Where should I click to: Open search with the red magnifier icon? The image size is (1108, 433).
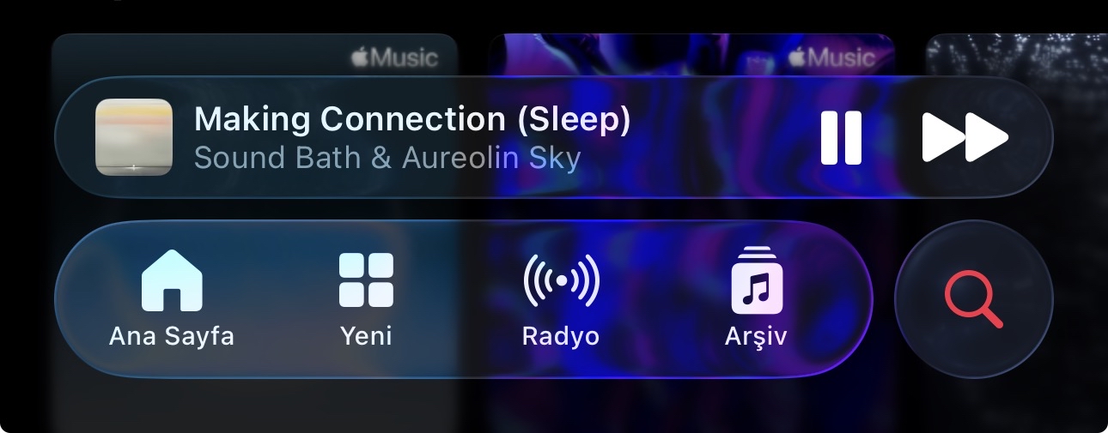[x=974, y=299]
